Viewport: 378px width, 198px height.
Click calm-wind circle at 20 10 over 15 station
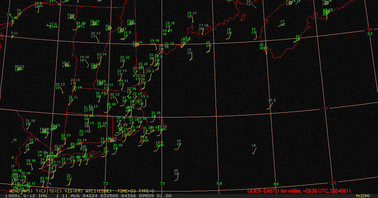tap(19, 69)
